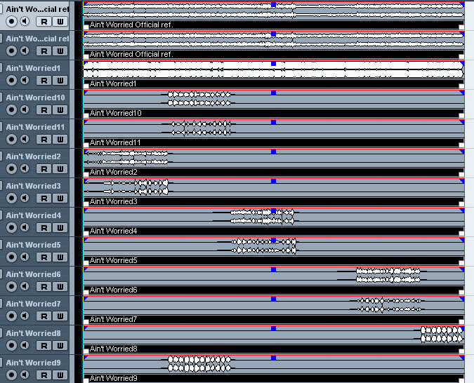This screenshot has width=474, height=383.
Task: Click Write button on Ain't Worried5
Action: click(x=60, y=257)
